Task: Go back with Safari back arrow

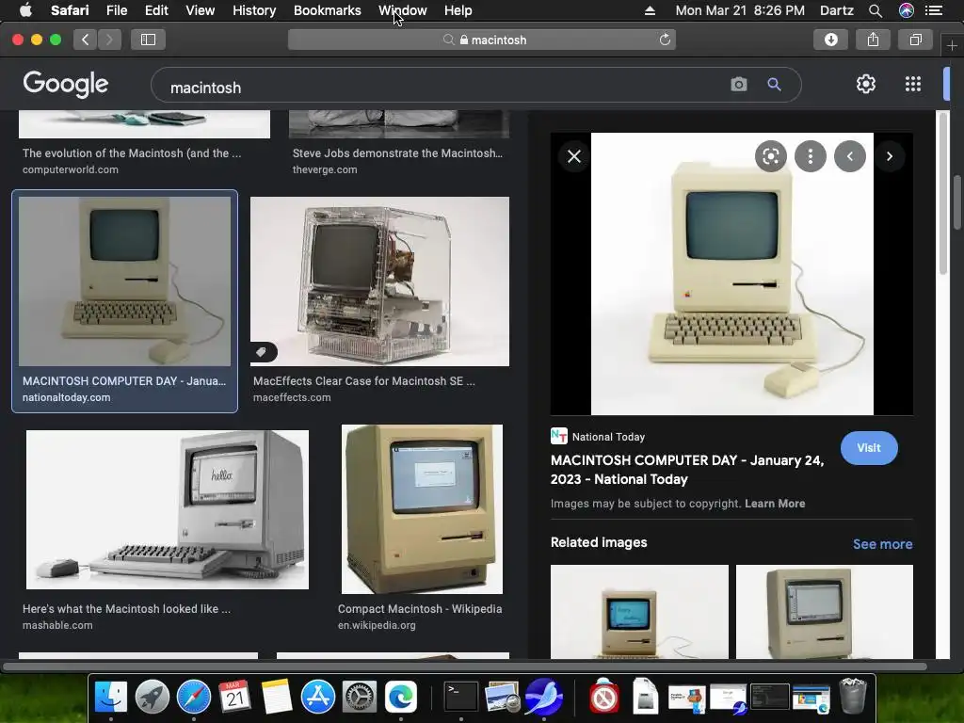Action: (x=85, y=40)
